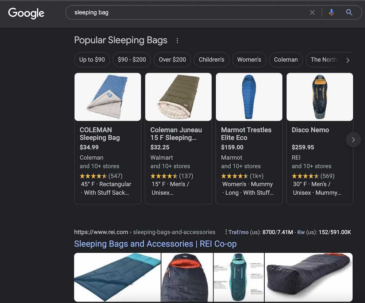Open the Marmot Trestles Elite Eco listing
Viewport: 365px width, 303px height.
246,133
